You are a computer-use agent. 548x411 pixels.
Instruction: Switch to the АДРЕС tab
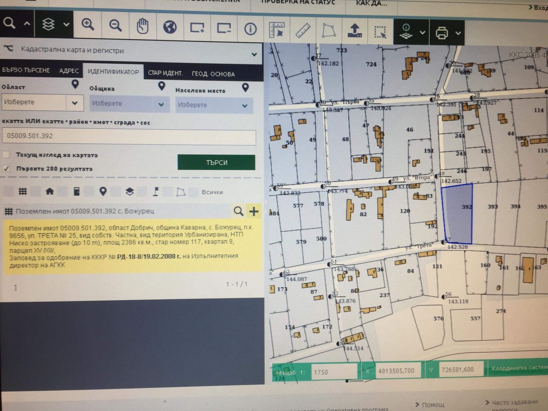[x=69, y=71]
